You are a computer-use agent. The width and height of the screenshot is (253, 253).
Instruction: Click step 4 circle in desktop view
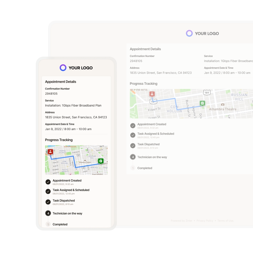[133, 157]
